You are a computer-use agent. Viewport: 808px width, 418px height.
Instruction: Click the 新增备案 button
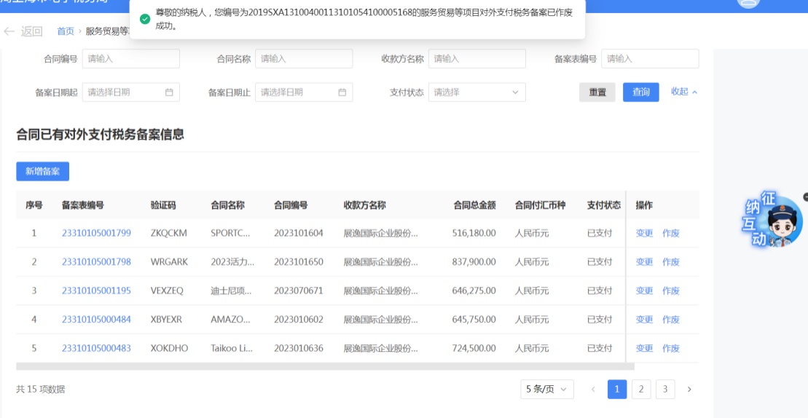point(42,172)
